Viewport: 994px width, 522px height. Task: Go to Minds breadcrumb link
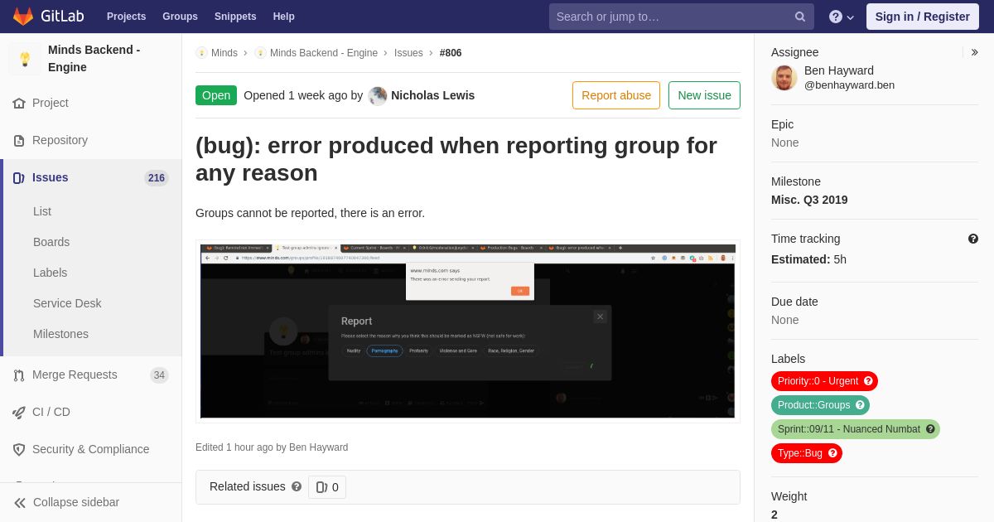(224, 53)
